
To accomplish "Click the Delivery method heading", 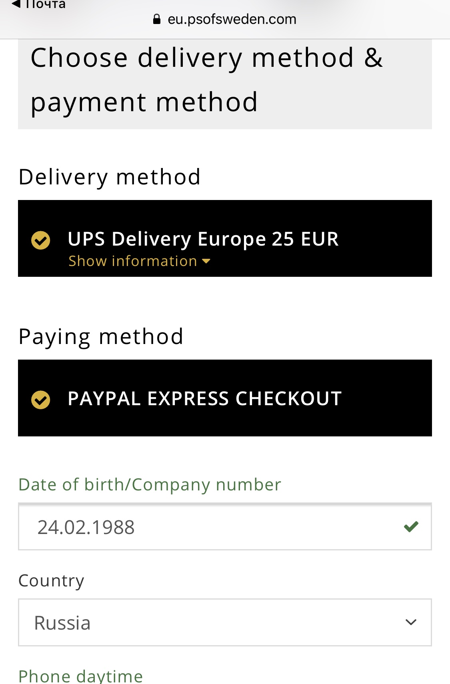I will (109, 177).
